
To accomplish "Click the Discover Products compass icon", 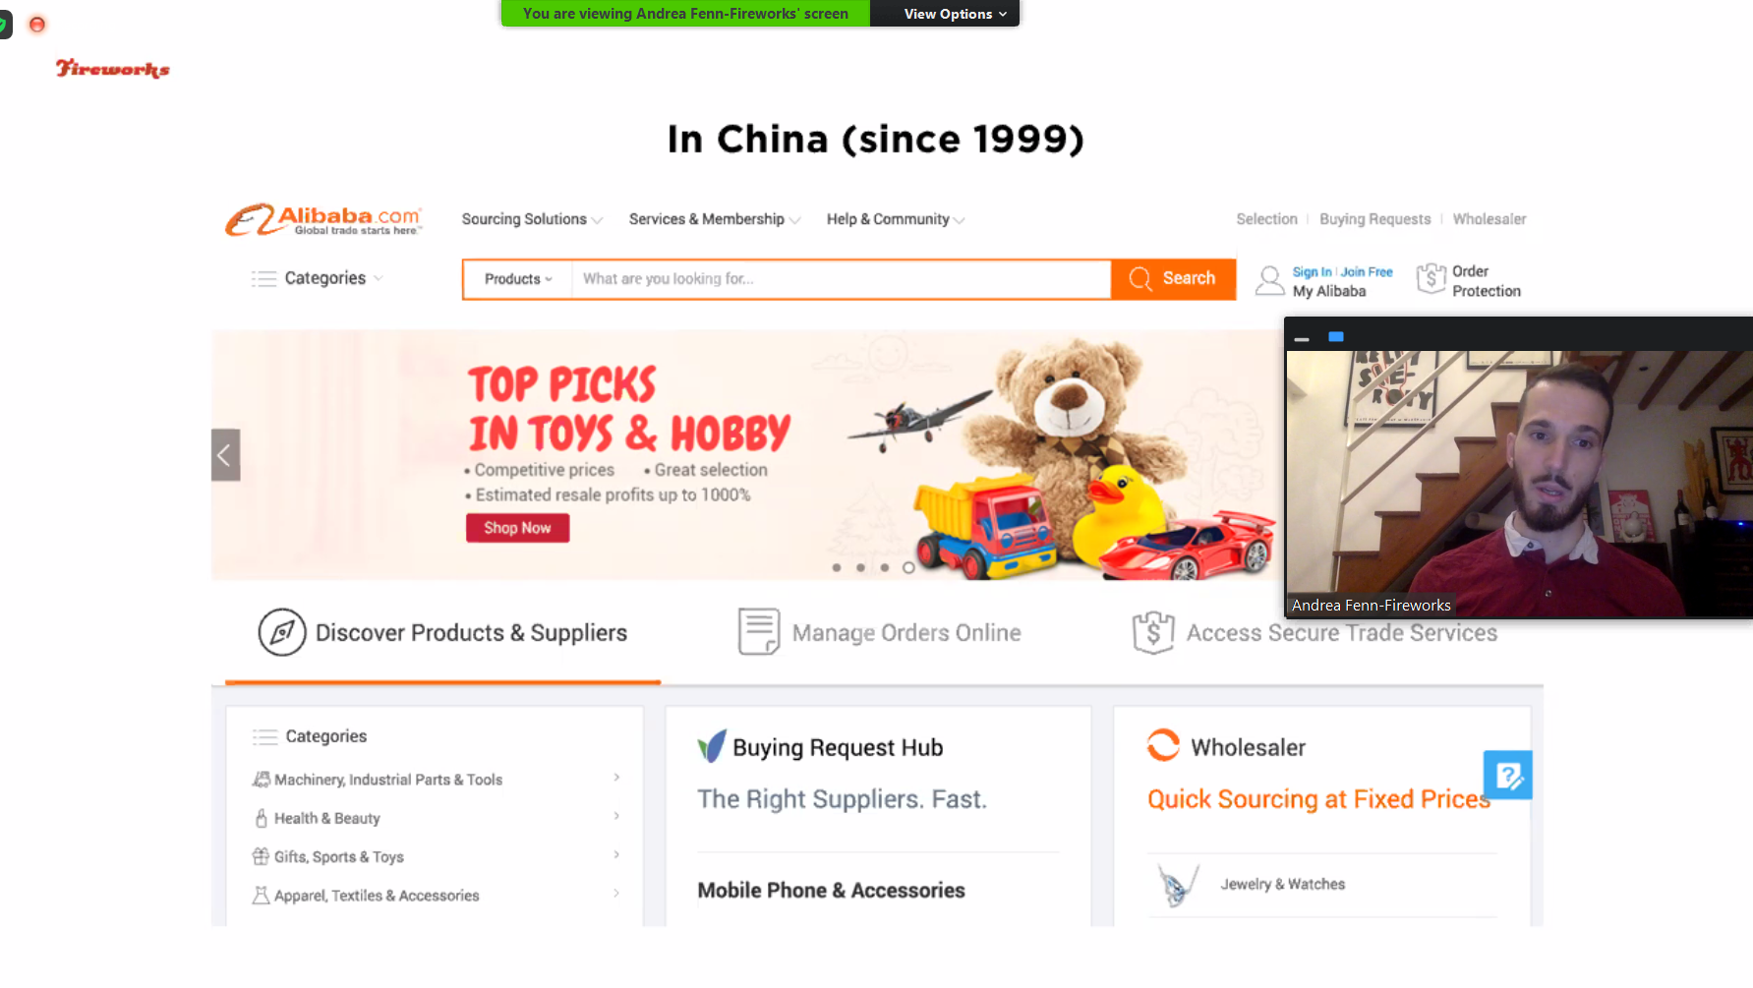I will pyautogui.click(x=282, y=632).
